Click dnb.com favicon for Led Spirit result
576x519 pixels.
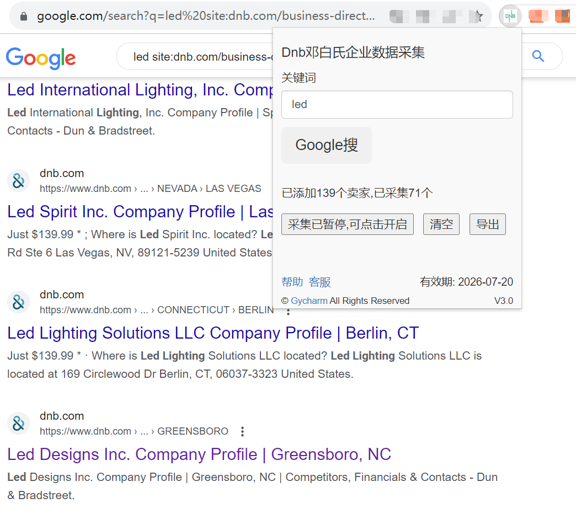click(x=18, y=181)
